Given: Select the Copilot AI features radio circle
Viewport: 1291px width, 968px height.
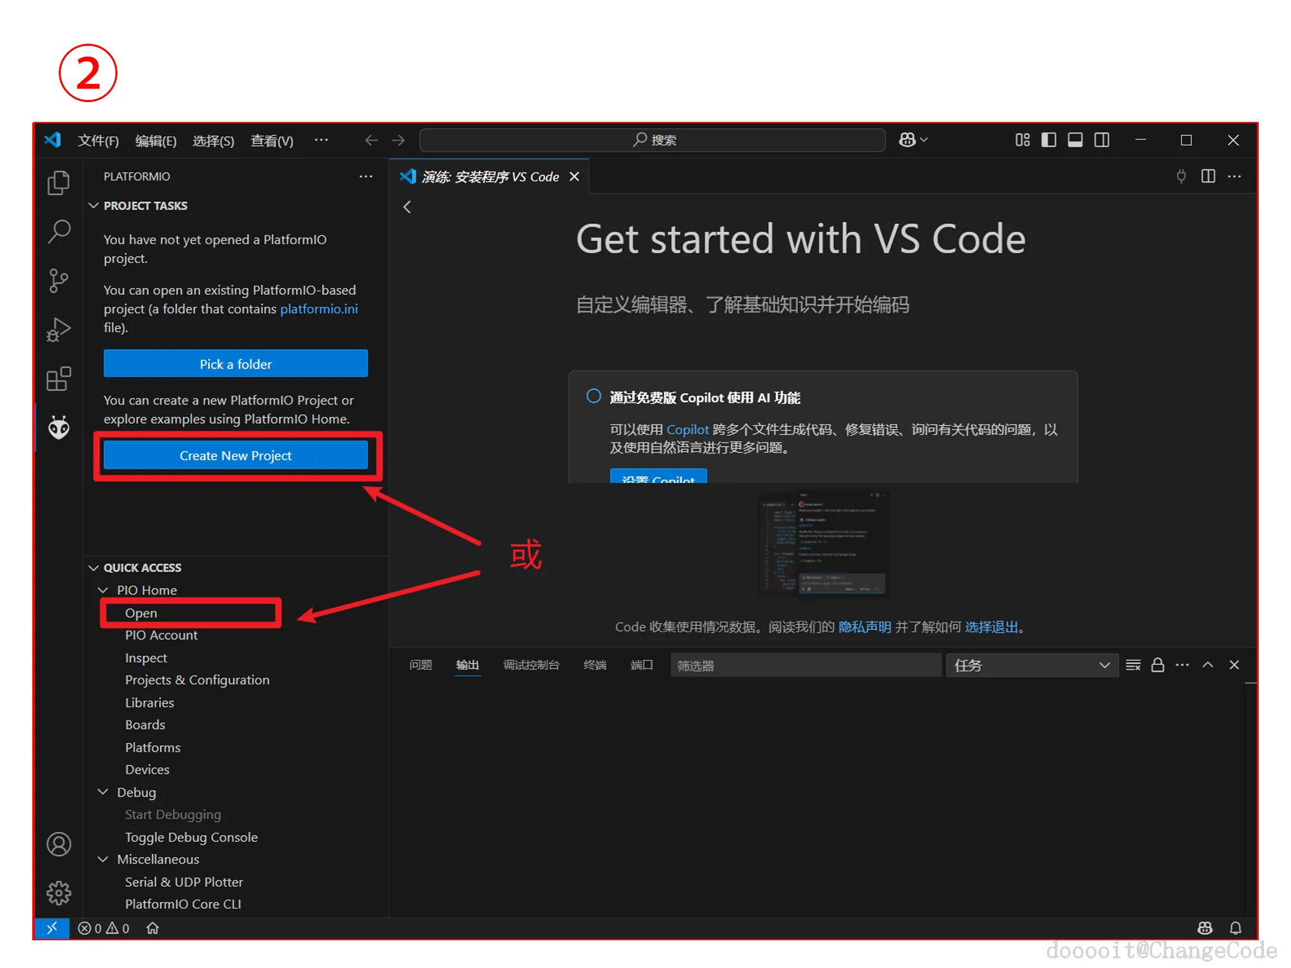Looking at the screenshot, I should (x=593, y=396).
